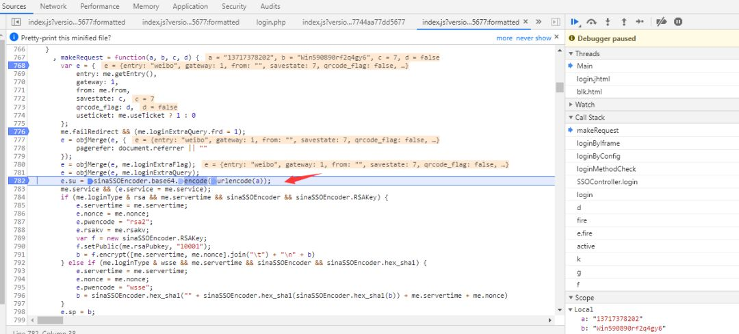The height and width of the screenshot is (334, 739).
Task: Click the horizontal scrollbar thumb under code
Action: coord(50,320)
